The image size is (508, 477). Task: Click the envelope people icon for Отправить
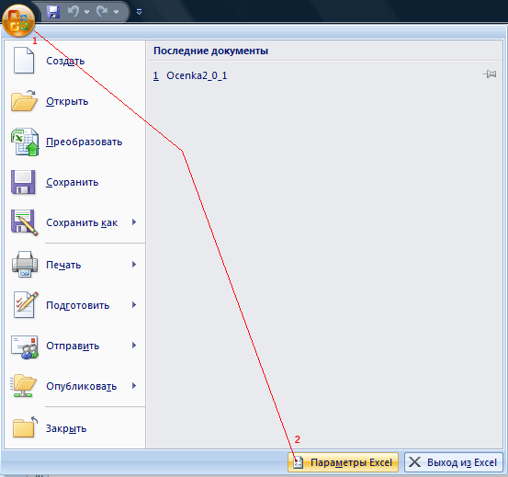point(25,347)
